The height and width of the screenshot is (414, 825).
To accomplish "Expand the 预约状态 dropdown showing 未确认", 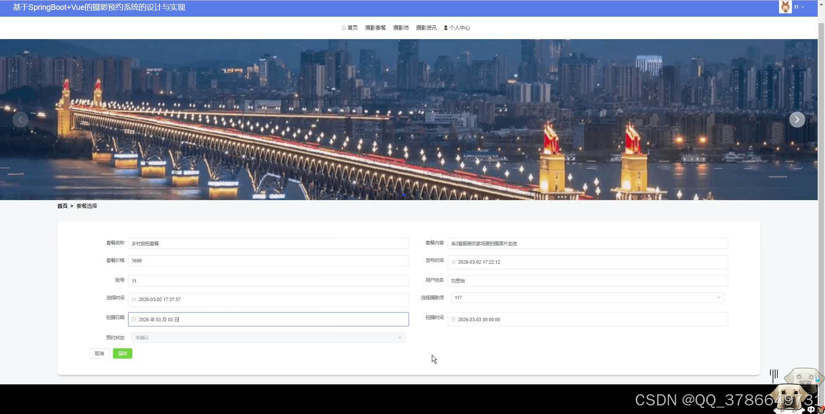I will pos(268,338).
